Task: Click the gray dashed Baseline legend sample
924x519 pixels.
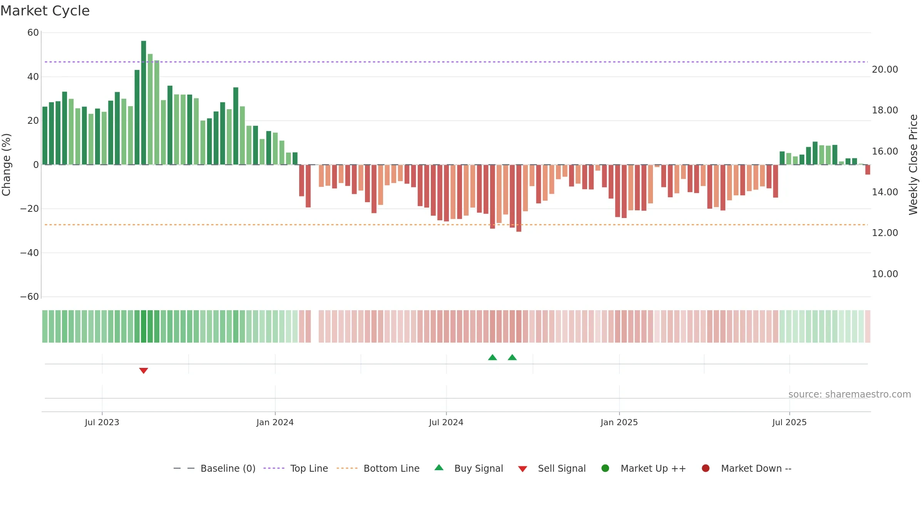Action: pyautogui.click(x=184, y=468)
